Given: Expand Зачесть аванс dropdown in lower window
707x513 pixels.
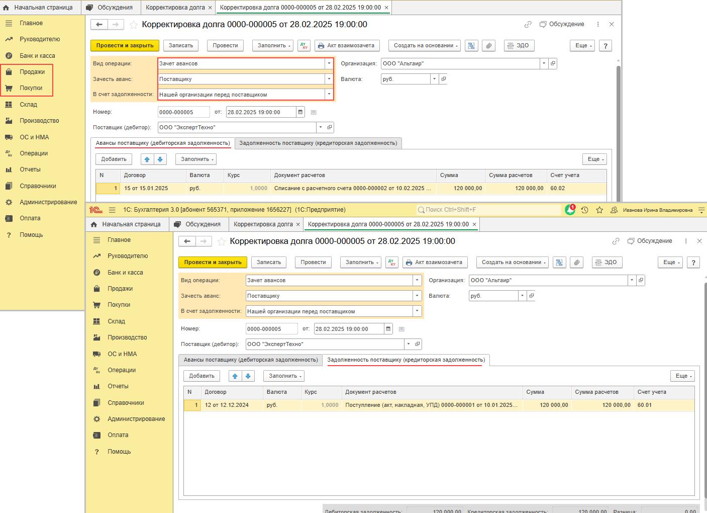Looking at the screenshot, I should (x=417, y=296).
